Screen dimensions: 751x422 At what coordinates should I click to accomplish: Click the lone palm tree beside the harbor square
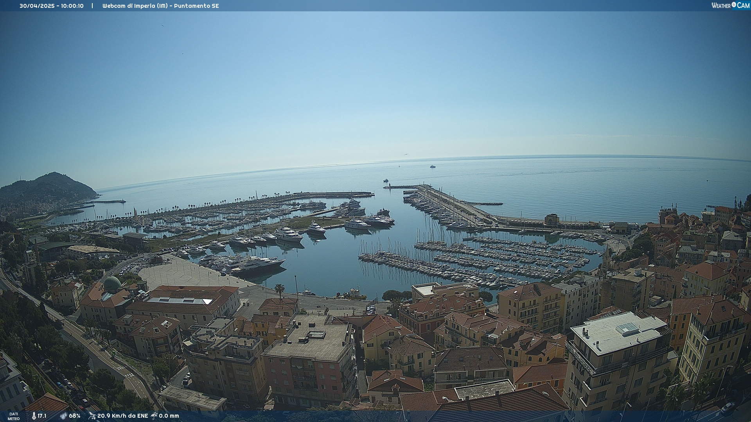(x=279, y=290)
